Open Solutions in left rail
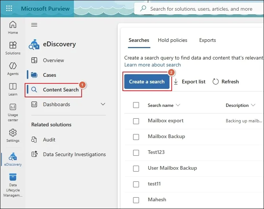Screen dimensions: 264x209 point(13,48)
